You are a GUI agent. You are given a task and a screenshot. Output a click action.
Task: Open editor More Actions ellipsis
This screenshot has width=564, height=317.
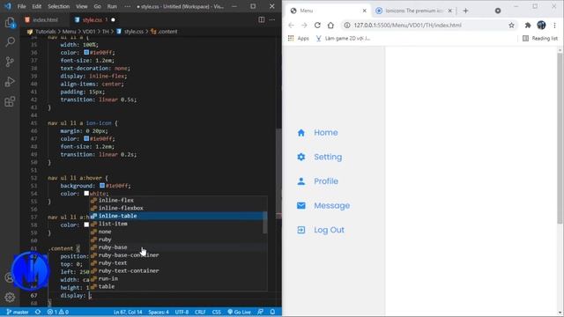point(272,19)
